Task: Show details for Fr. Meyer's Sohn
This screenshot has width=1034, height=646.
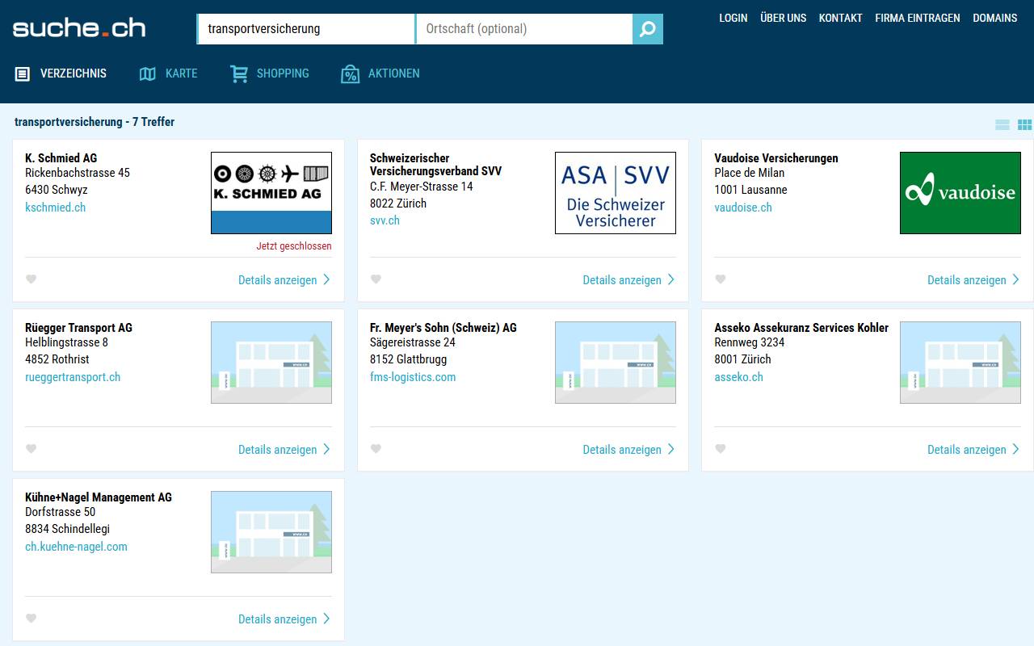Action: 628,450
